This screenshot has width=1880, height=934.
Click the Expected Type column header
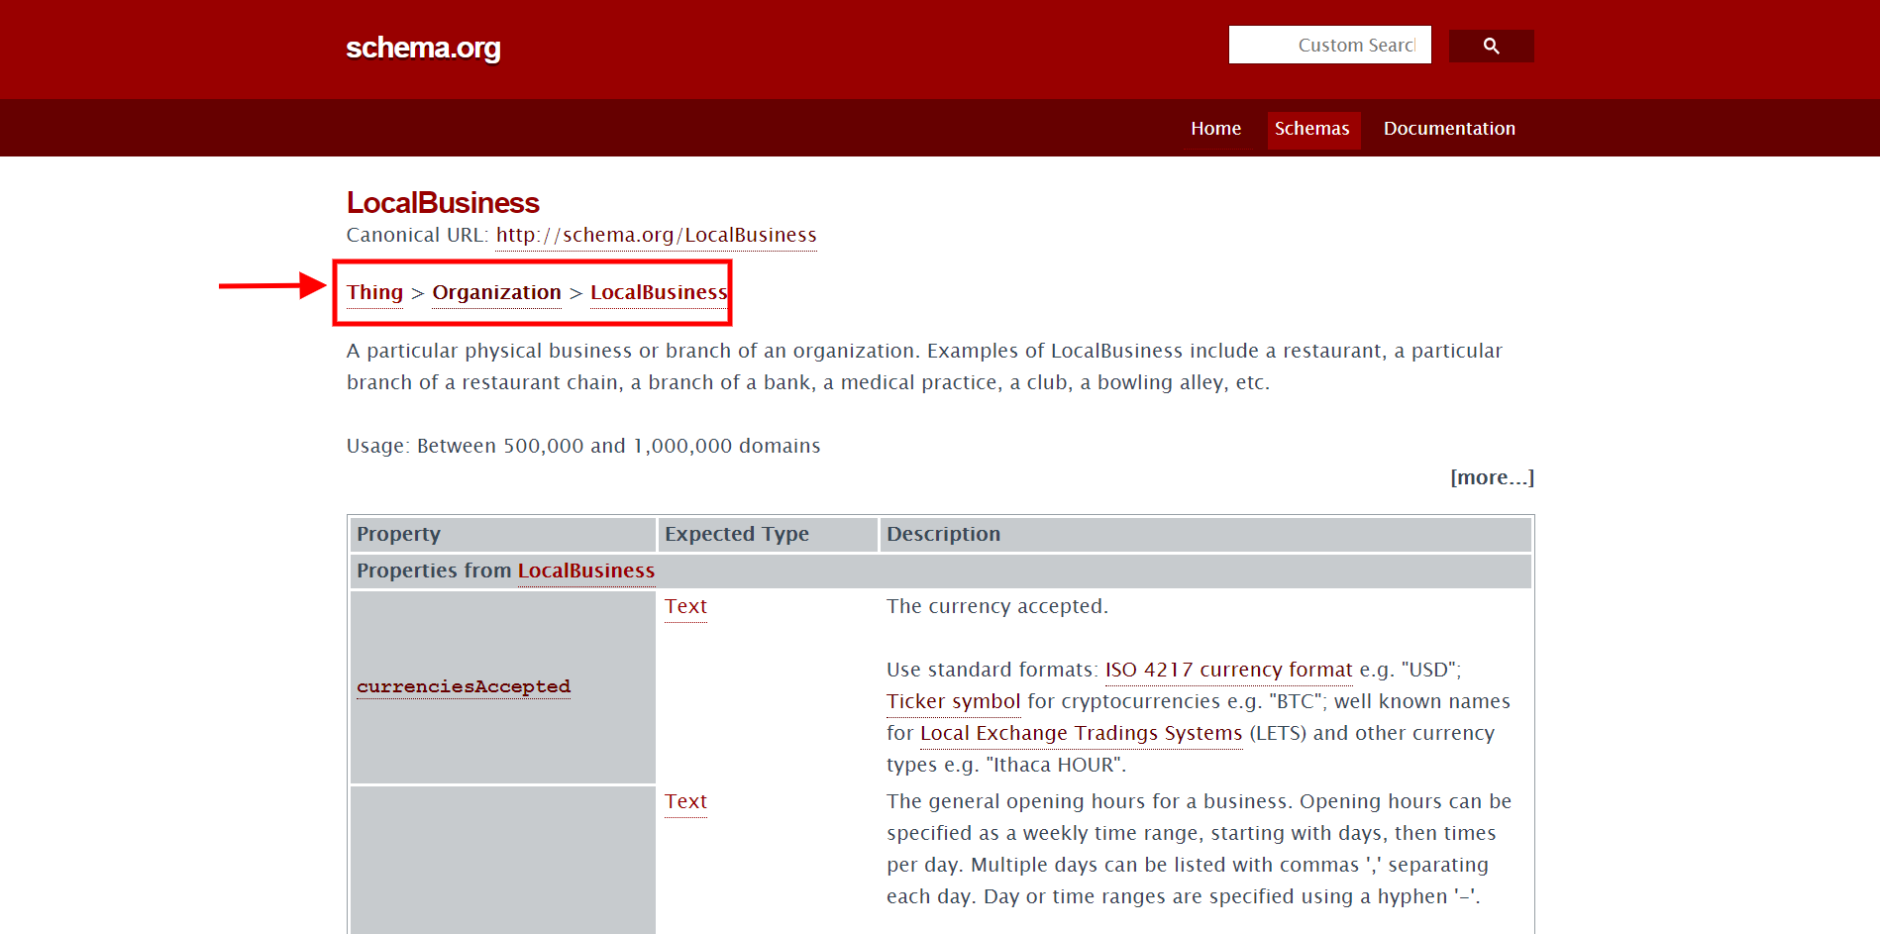click(768, 535)
